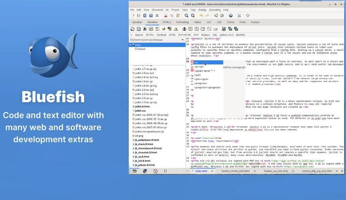This screenshot has height=200, width=346.
Task: Open the Document menu
Action: coord(157,10)
